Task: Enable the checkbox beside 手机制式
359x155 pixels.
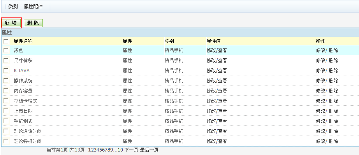Action: (x=6, y=121)
